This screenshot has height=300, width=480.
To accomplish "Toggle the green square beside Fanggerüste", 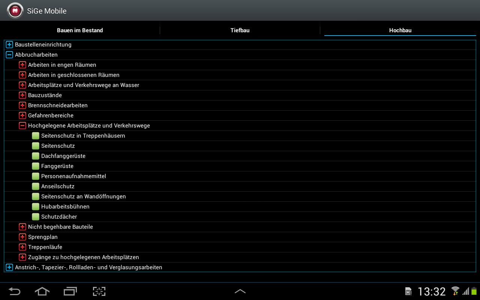I will pyautogui.click(x=36, y=166).
